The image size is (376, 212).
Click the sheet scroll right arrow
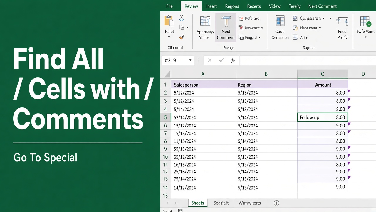(x=176, y=203)
